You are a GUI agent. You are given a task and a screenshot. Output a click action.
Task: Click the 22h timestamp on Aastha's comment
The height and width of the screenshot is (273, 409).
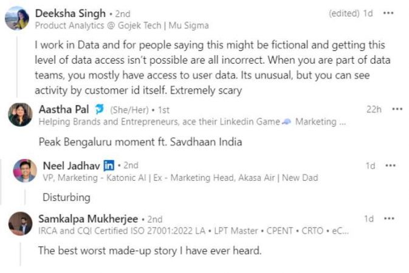click(x=373, y=109)
